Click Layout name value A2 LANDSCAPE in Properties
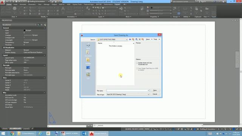 point(29,58)
